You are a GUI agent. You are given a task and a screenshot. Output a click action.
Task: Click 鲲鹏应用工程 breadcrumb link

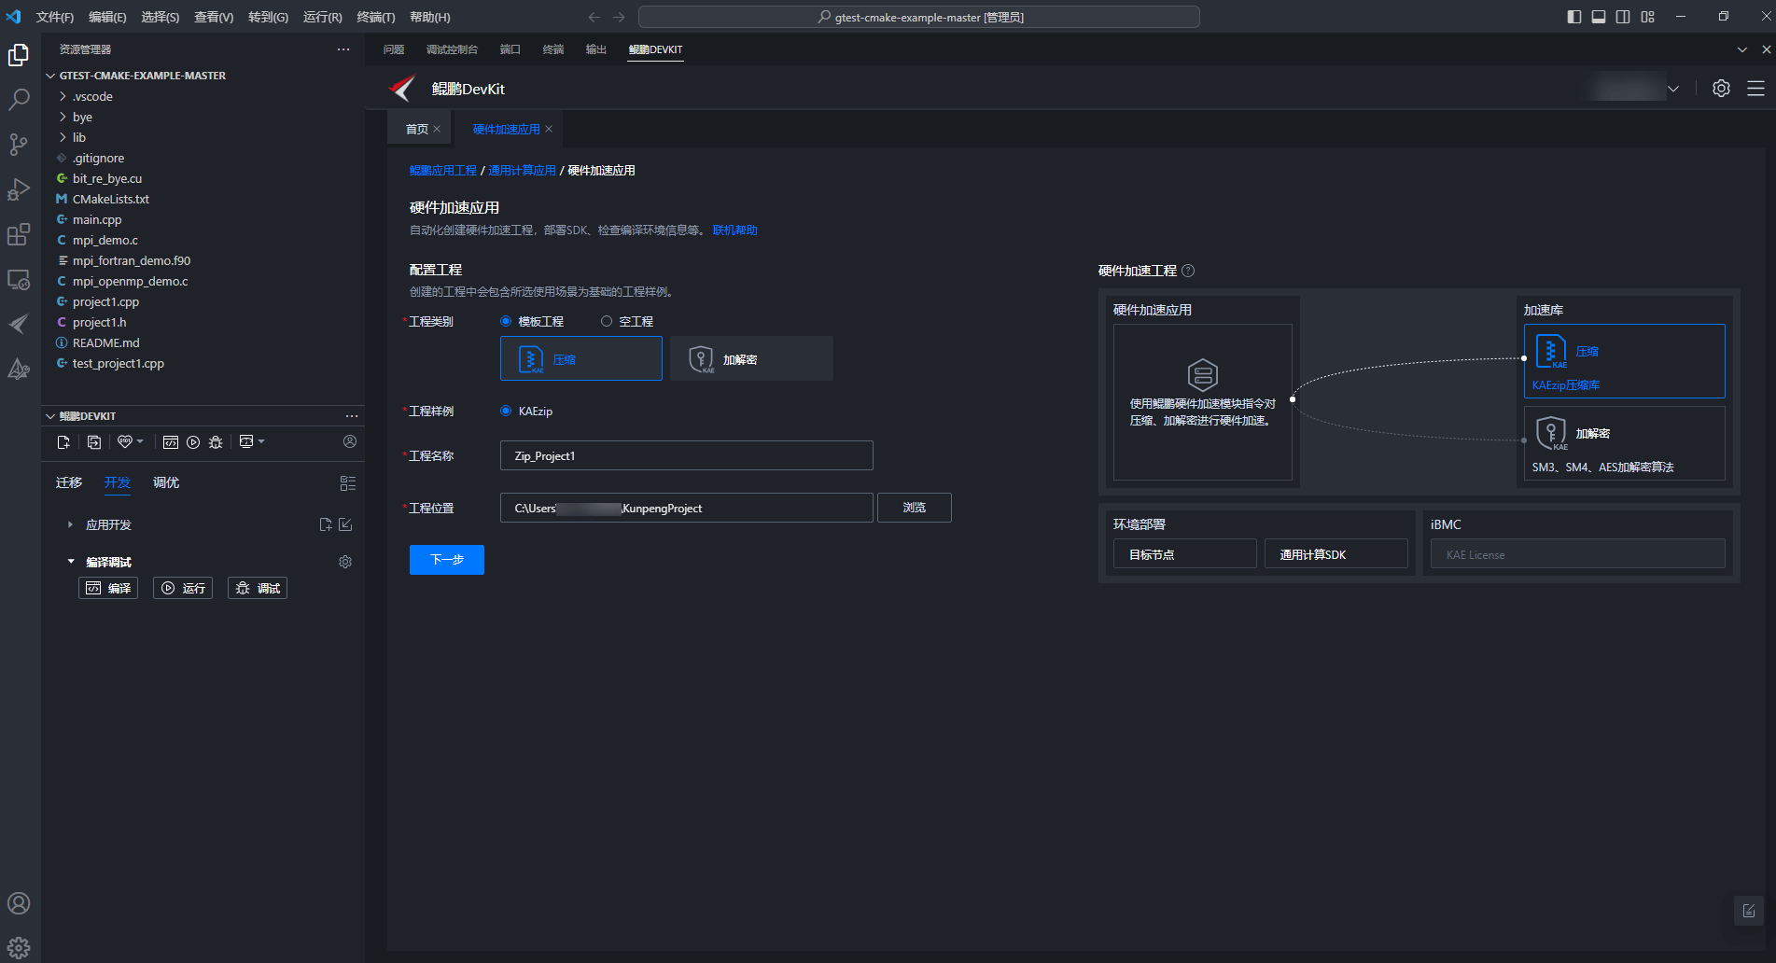coord(443,170)
